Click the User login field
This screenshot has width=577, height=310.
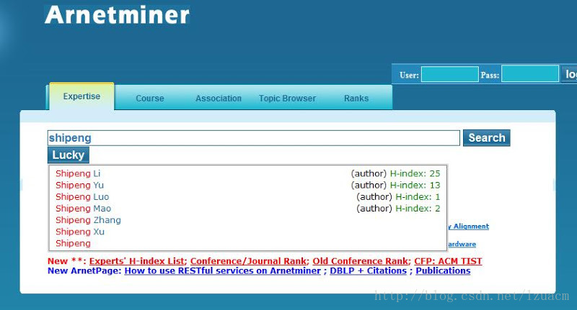(449, 74)
